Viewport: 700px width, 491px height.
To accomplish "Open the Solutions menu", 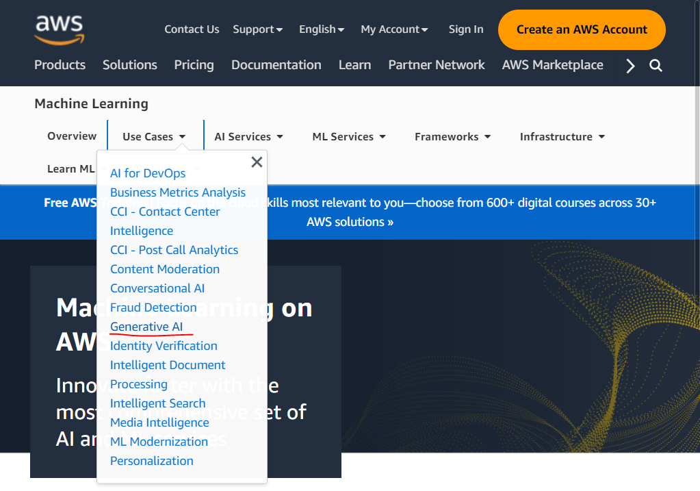I will 130,65.
